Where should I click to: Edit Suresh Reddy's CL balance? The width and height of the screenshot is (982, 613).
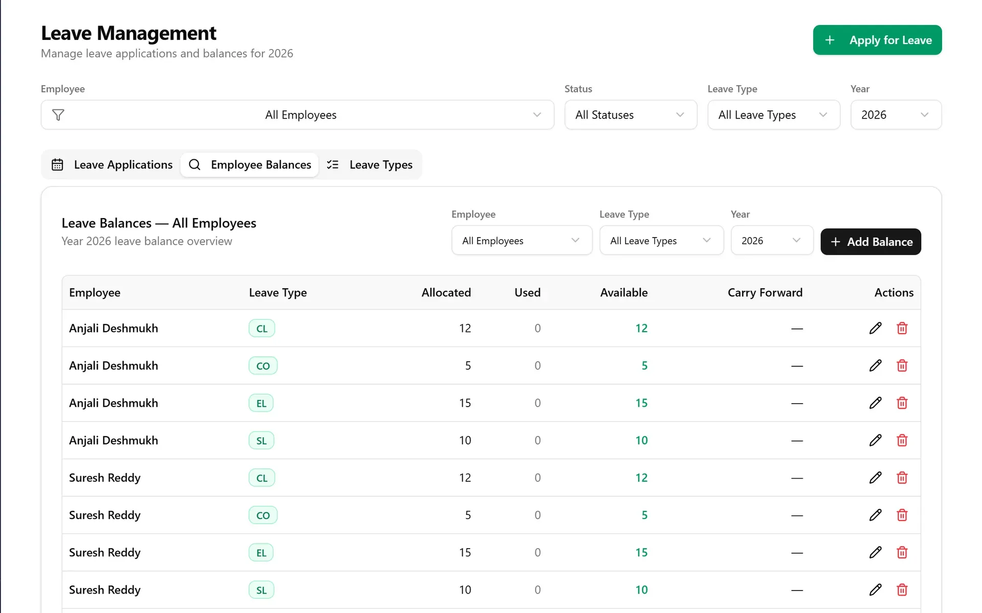pyautogui.click(x=875, y=477)
